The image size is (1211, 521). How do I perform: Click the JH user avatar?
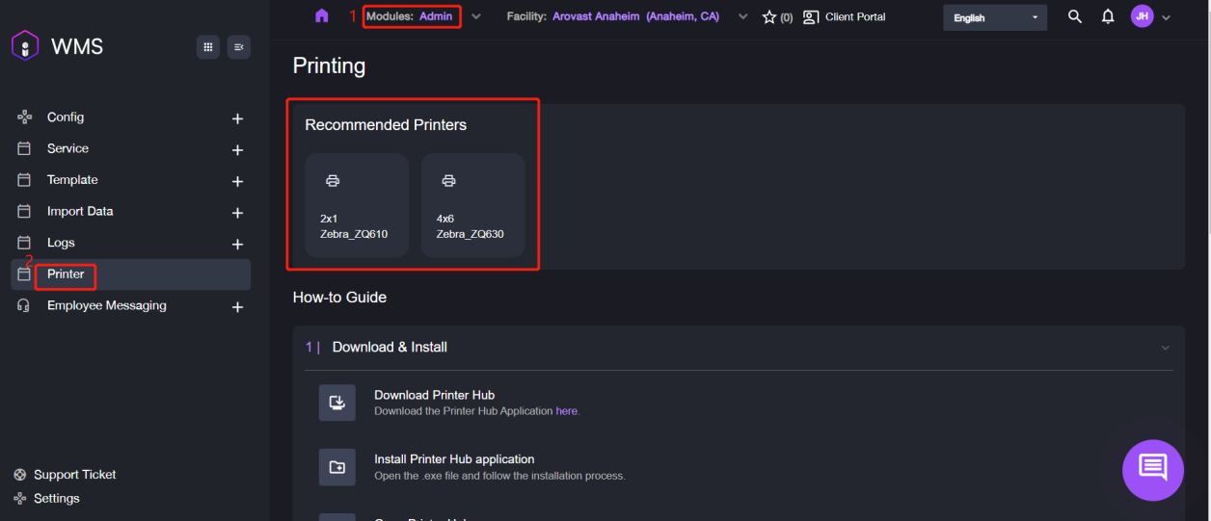(x=1142, y=16)
